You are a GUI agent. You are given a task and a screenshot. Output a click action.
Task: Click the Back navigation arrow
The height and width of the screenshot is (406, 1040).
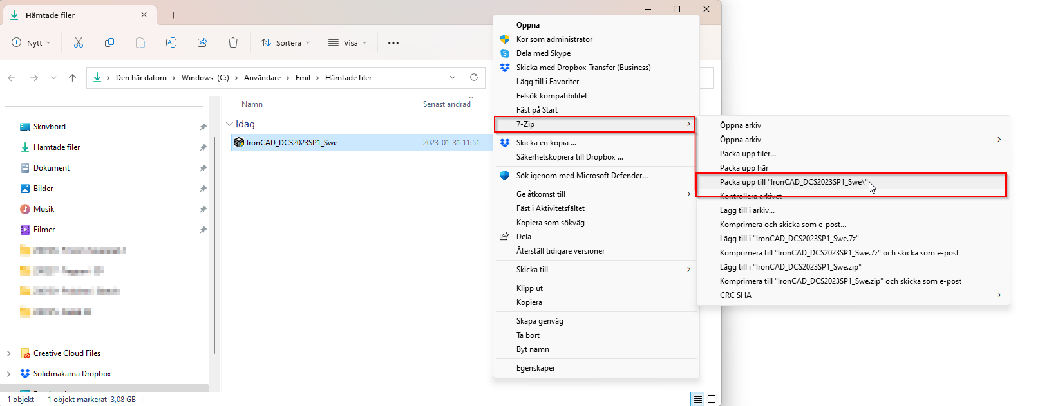click(x=12, y=78)
